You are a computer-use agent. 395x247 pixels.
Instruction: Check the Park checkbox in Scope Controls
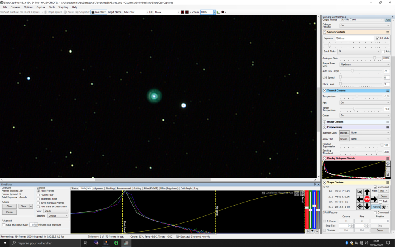(380, 202)
